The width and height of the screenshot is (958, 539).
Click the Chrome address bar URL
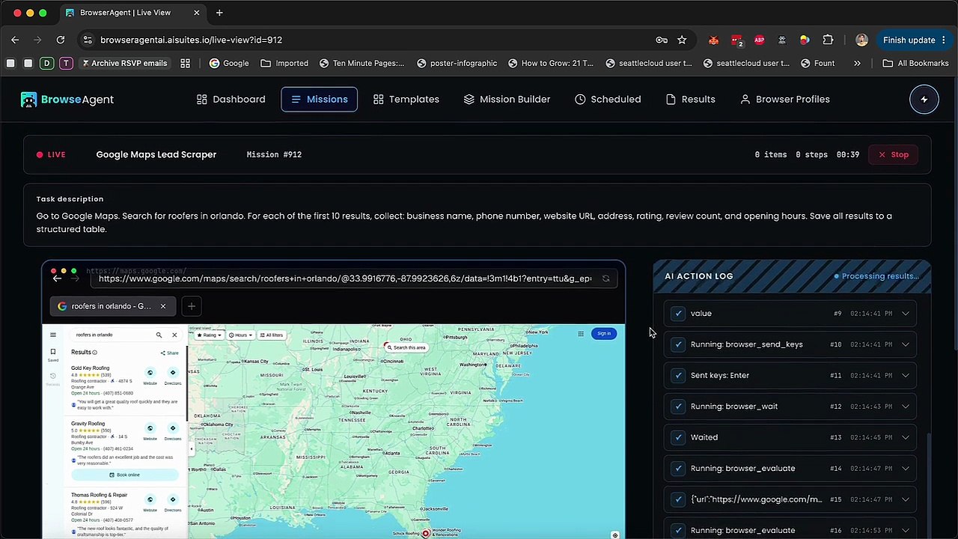[191, 40]
